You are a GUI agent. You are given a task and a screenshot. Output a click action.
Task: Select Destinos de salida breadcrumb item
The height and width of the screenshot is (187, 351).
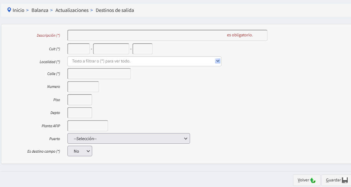tap(115, 10)
